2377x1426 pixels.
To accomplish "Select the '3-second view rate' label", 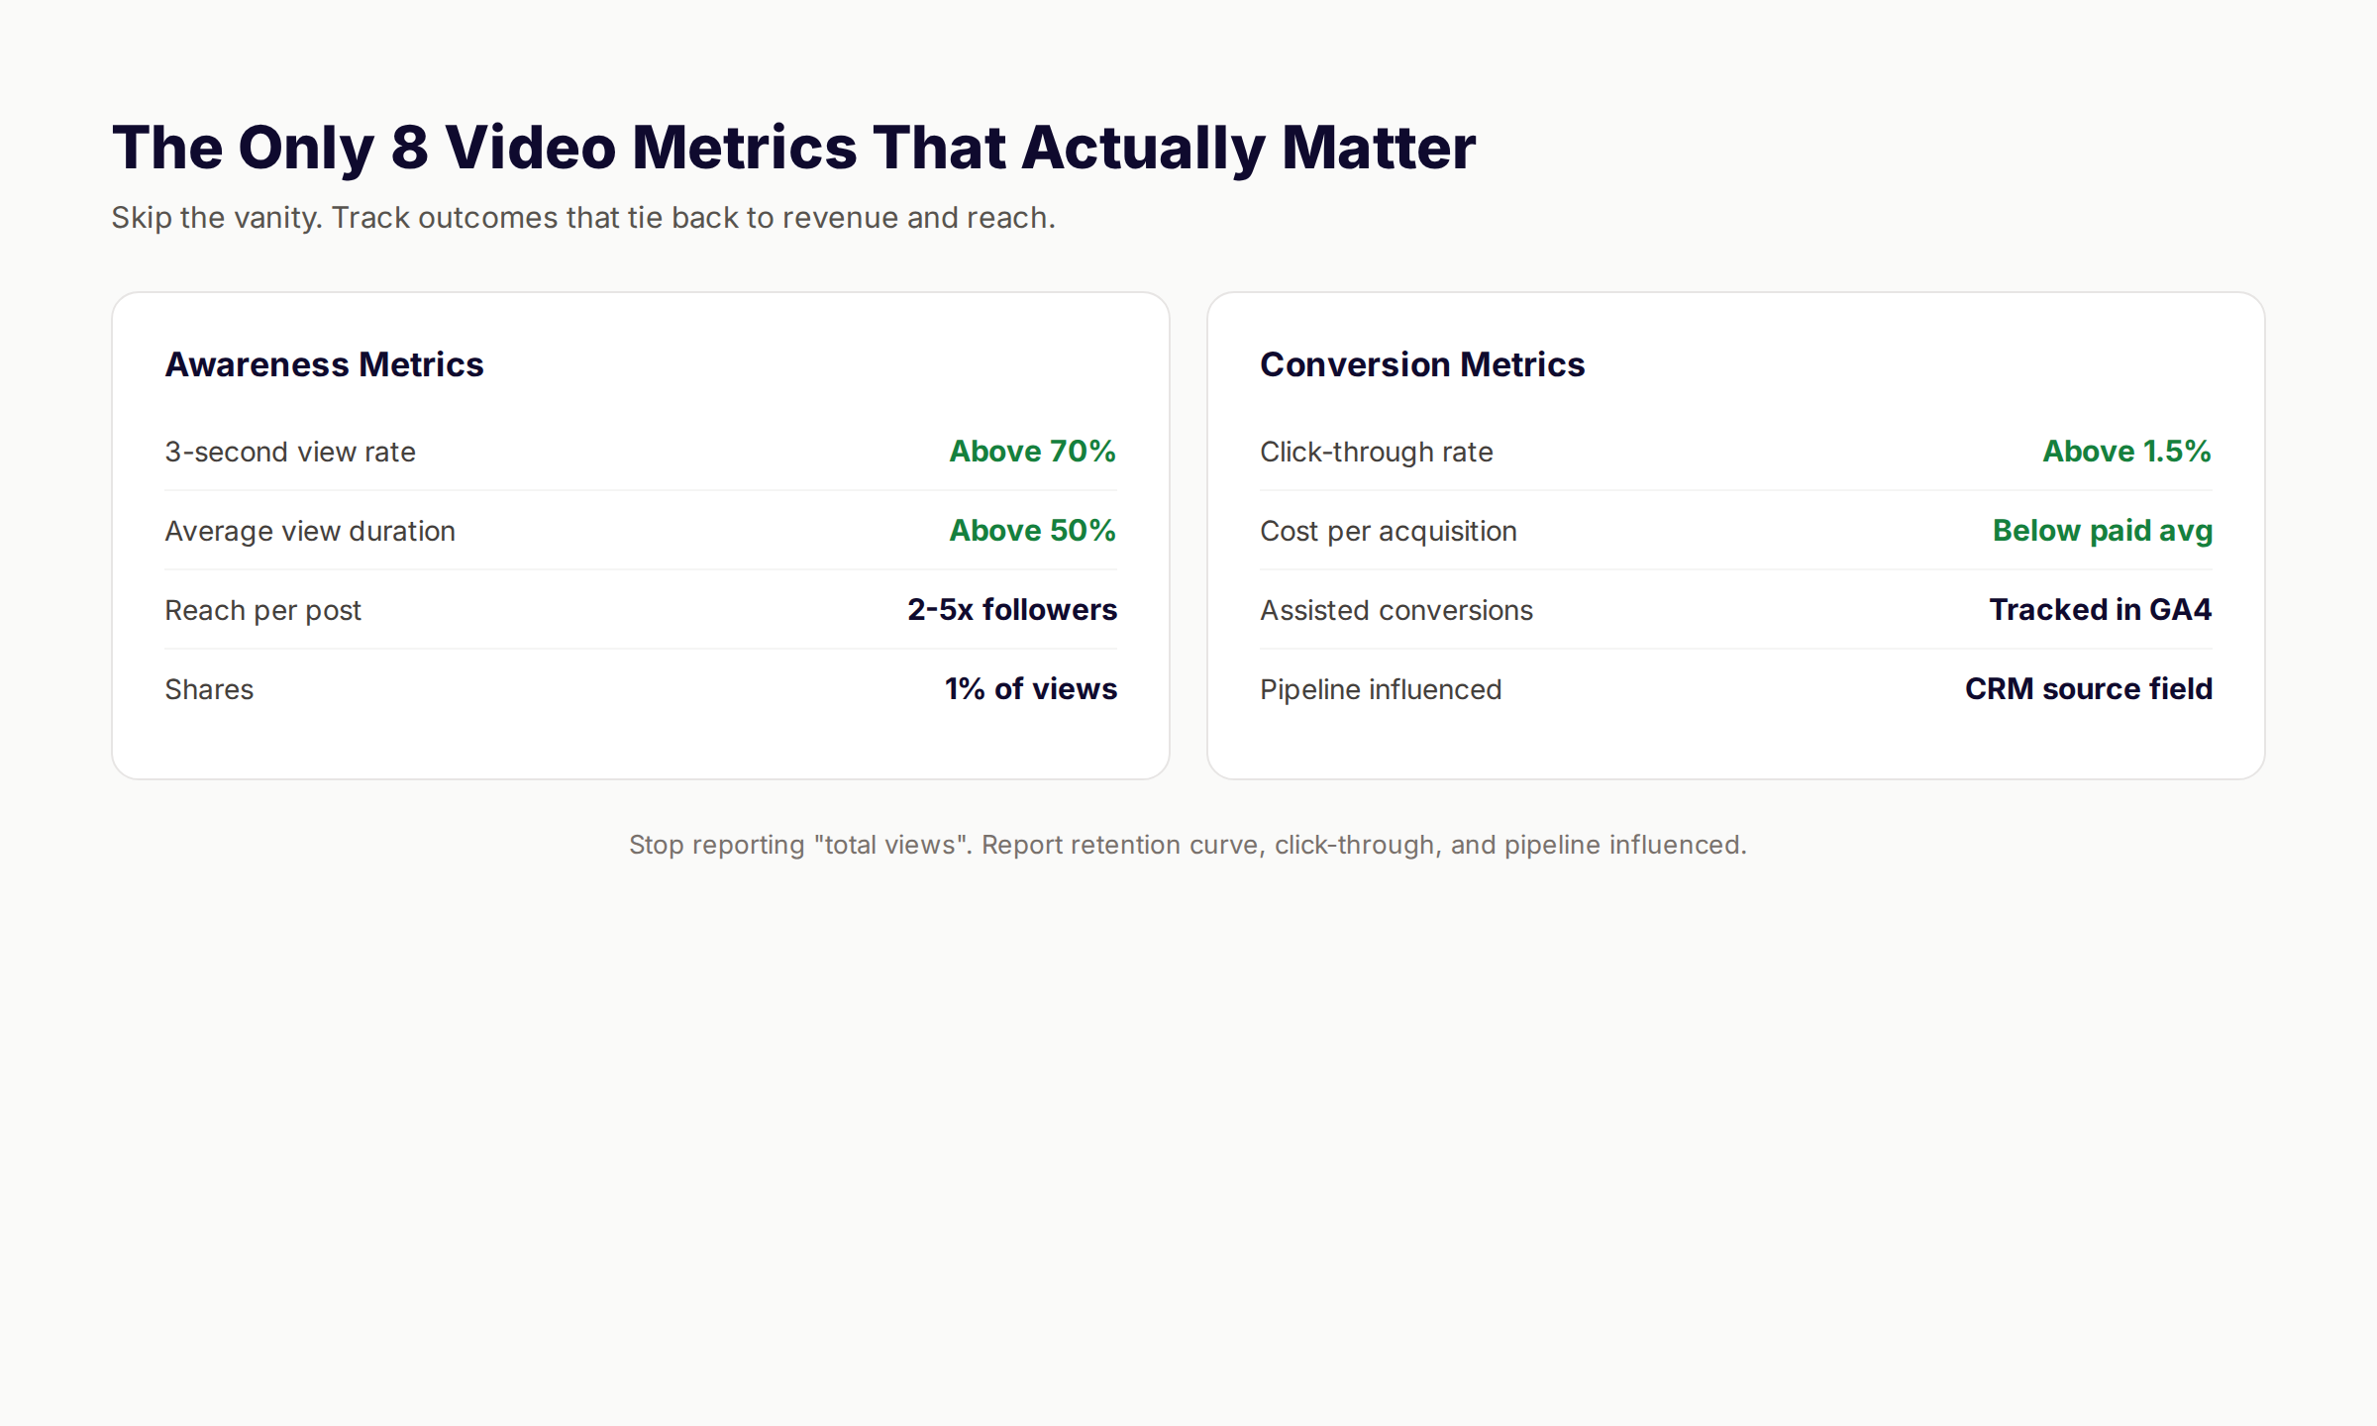I will [290, 452].
